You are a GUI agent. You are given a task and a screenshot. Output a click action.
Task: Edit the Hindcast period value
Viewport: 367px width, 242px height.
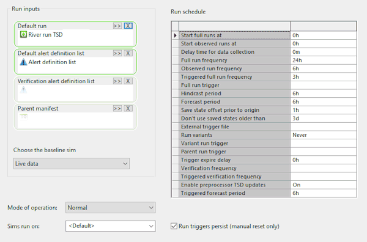click(x=323, y=94)
